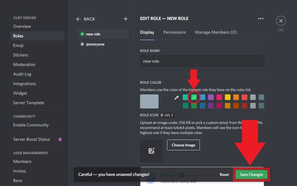Reset the unsaved role changes

point(224,175)
